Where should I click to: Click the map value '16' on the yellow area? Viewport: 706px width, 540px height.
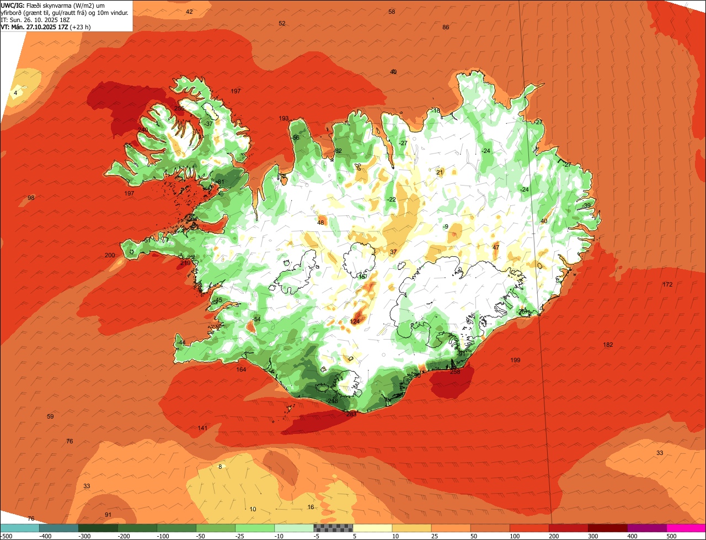coord(311,507)
